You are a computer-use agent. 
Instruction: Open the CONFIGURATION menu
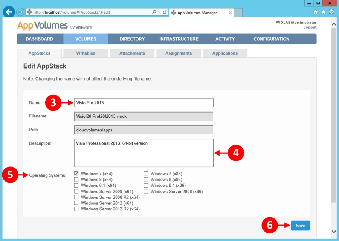(x=271, y=39)
